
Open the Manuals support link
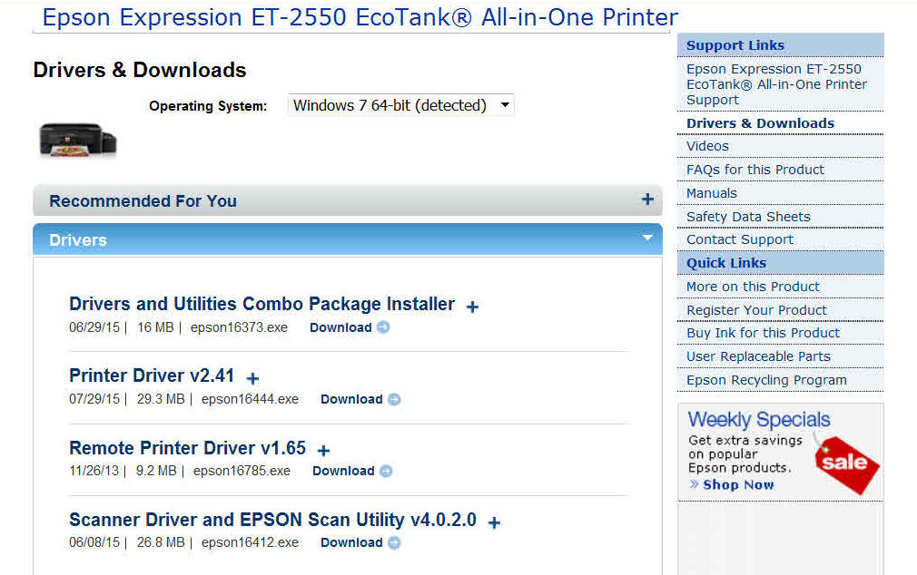pyautogui.click(x=712, y=193)
